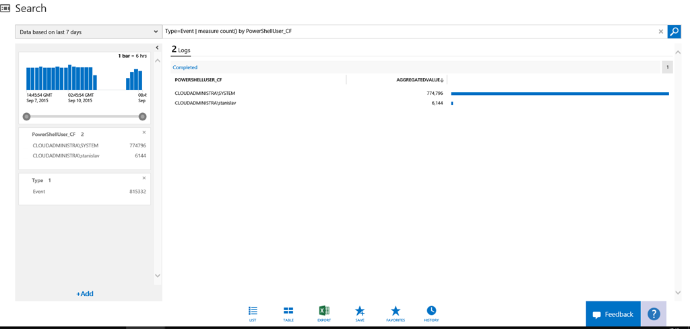Click the magnifier search button

coord(674,32)
